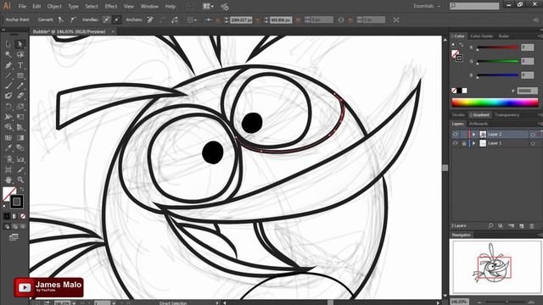Click the target circle for Layer 2
This screenshot has width=543, height=305.
[x=533, y=134]
